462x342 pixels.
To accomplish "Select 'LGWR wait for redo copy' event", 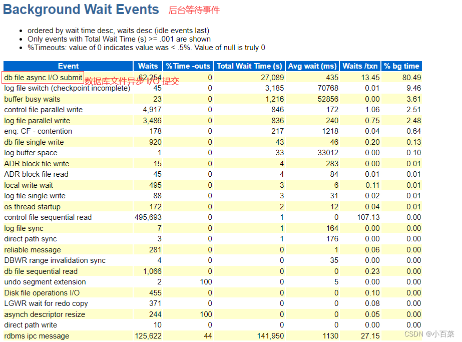I will (46, 303).
